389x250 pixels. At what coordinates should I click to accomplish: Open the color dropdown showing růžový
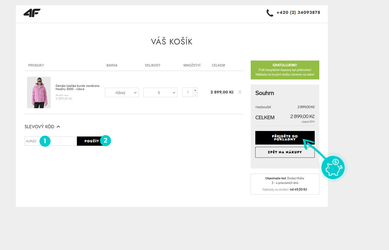click(122, 93)
